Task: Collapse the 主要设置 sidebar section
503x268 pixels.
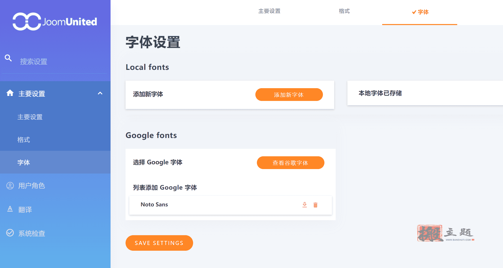Action: pyautogui.click(x=100, y=93)
